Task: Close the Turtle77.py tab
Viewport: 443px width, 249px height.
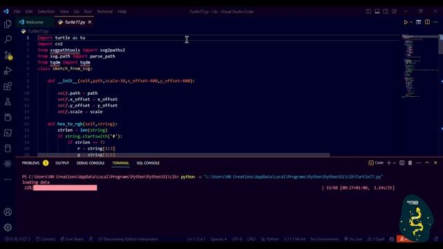Action: [x=89, y=22]
